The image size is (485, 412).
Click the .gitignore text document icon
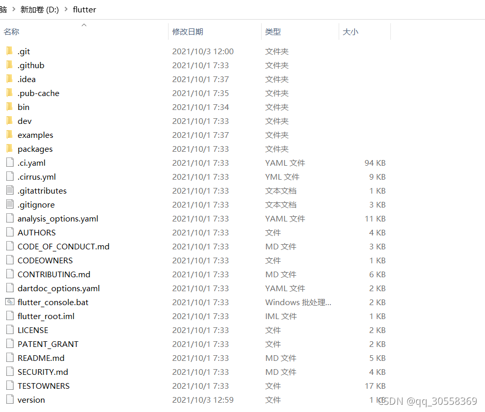[10, 204]
